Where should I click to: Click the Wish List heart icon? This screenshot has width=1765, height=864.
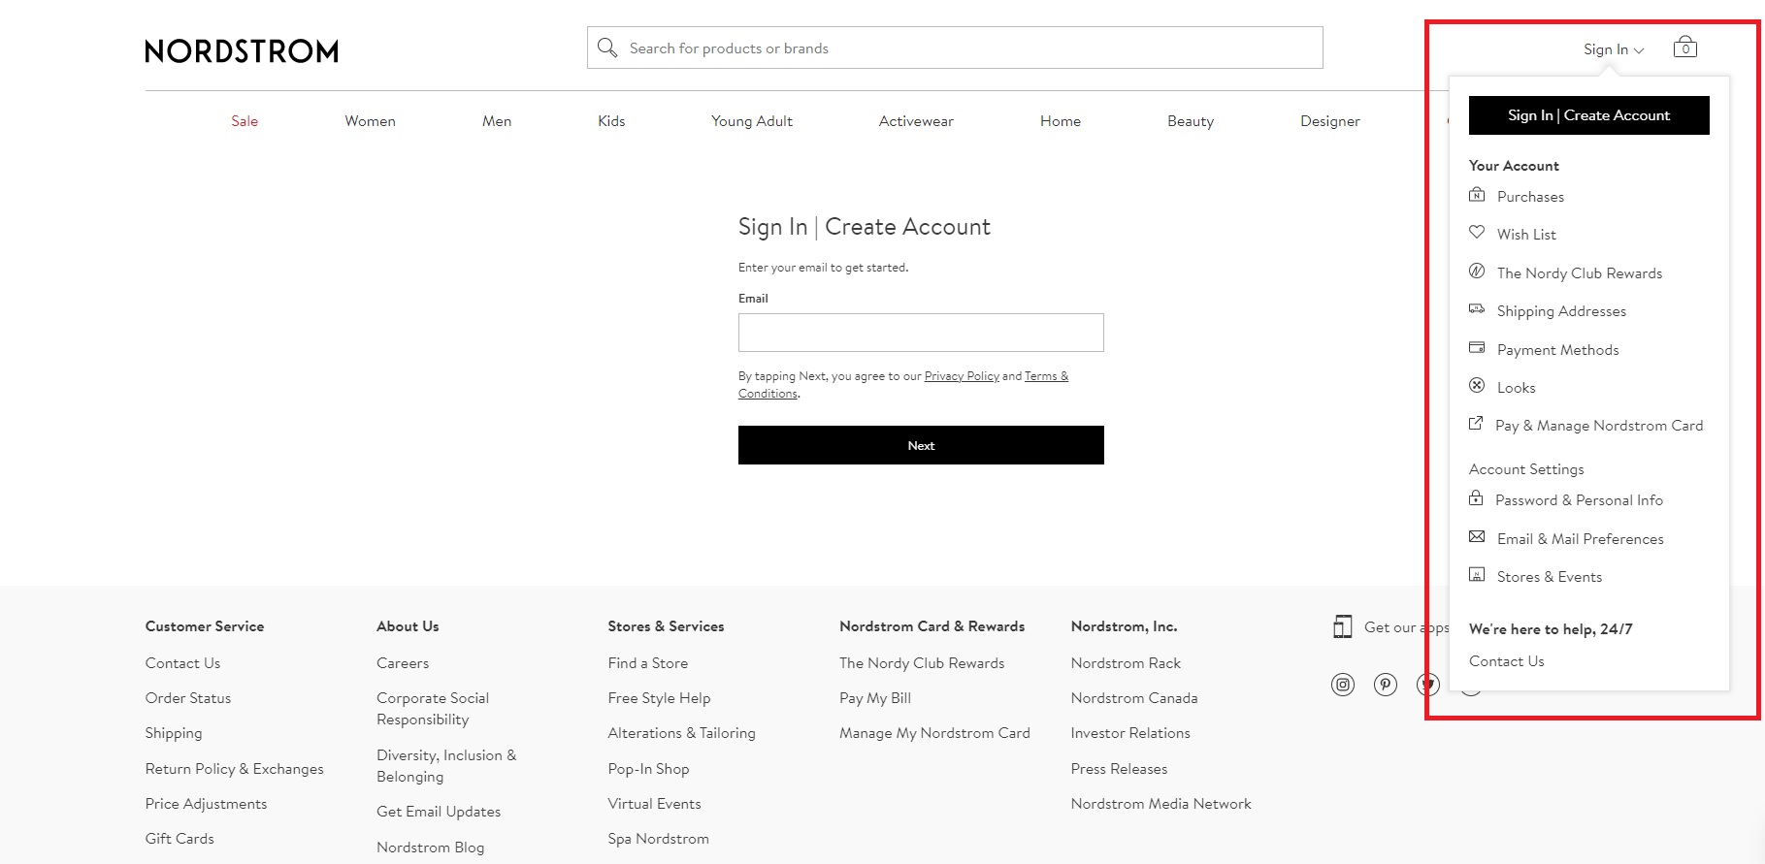(x=1477, y=233)
